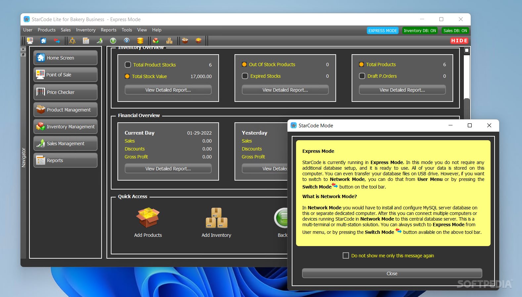
Task: Click the Current Day Sales label
Action: [130, 141]
